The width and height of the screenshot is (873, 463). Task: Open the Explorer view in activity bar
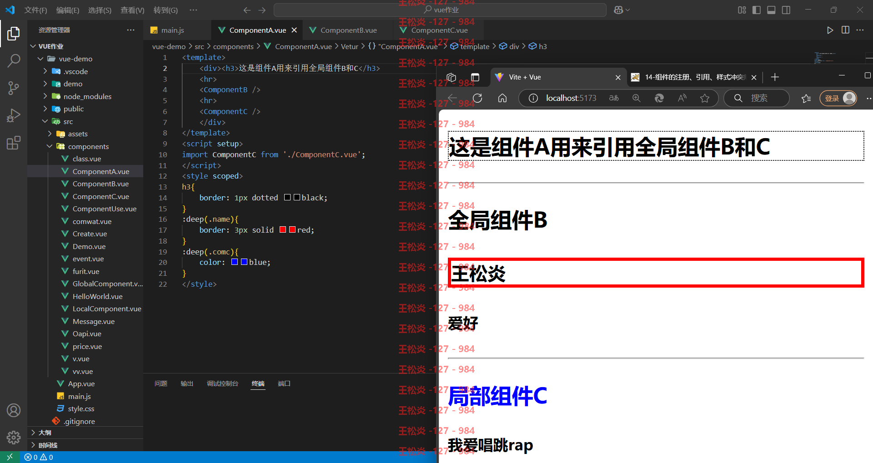pos(14,34)
